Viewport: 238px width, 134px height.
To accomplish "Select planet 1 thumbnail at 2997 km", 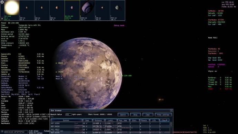I will tap(27, 10).
